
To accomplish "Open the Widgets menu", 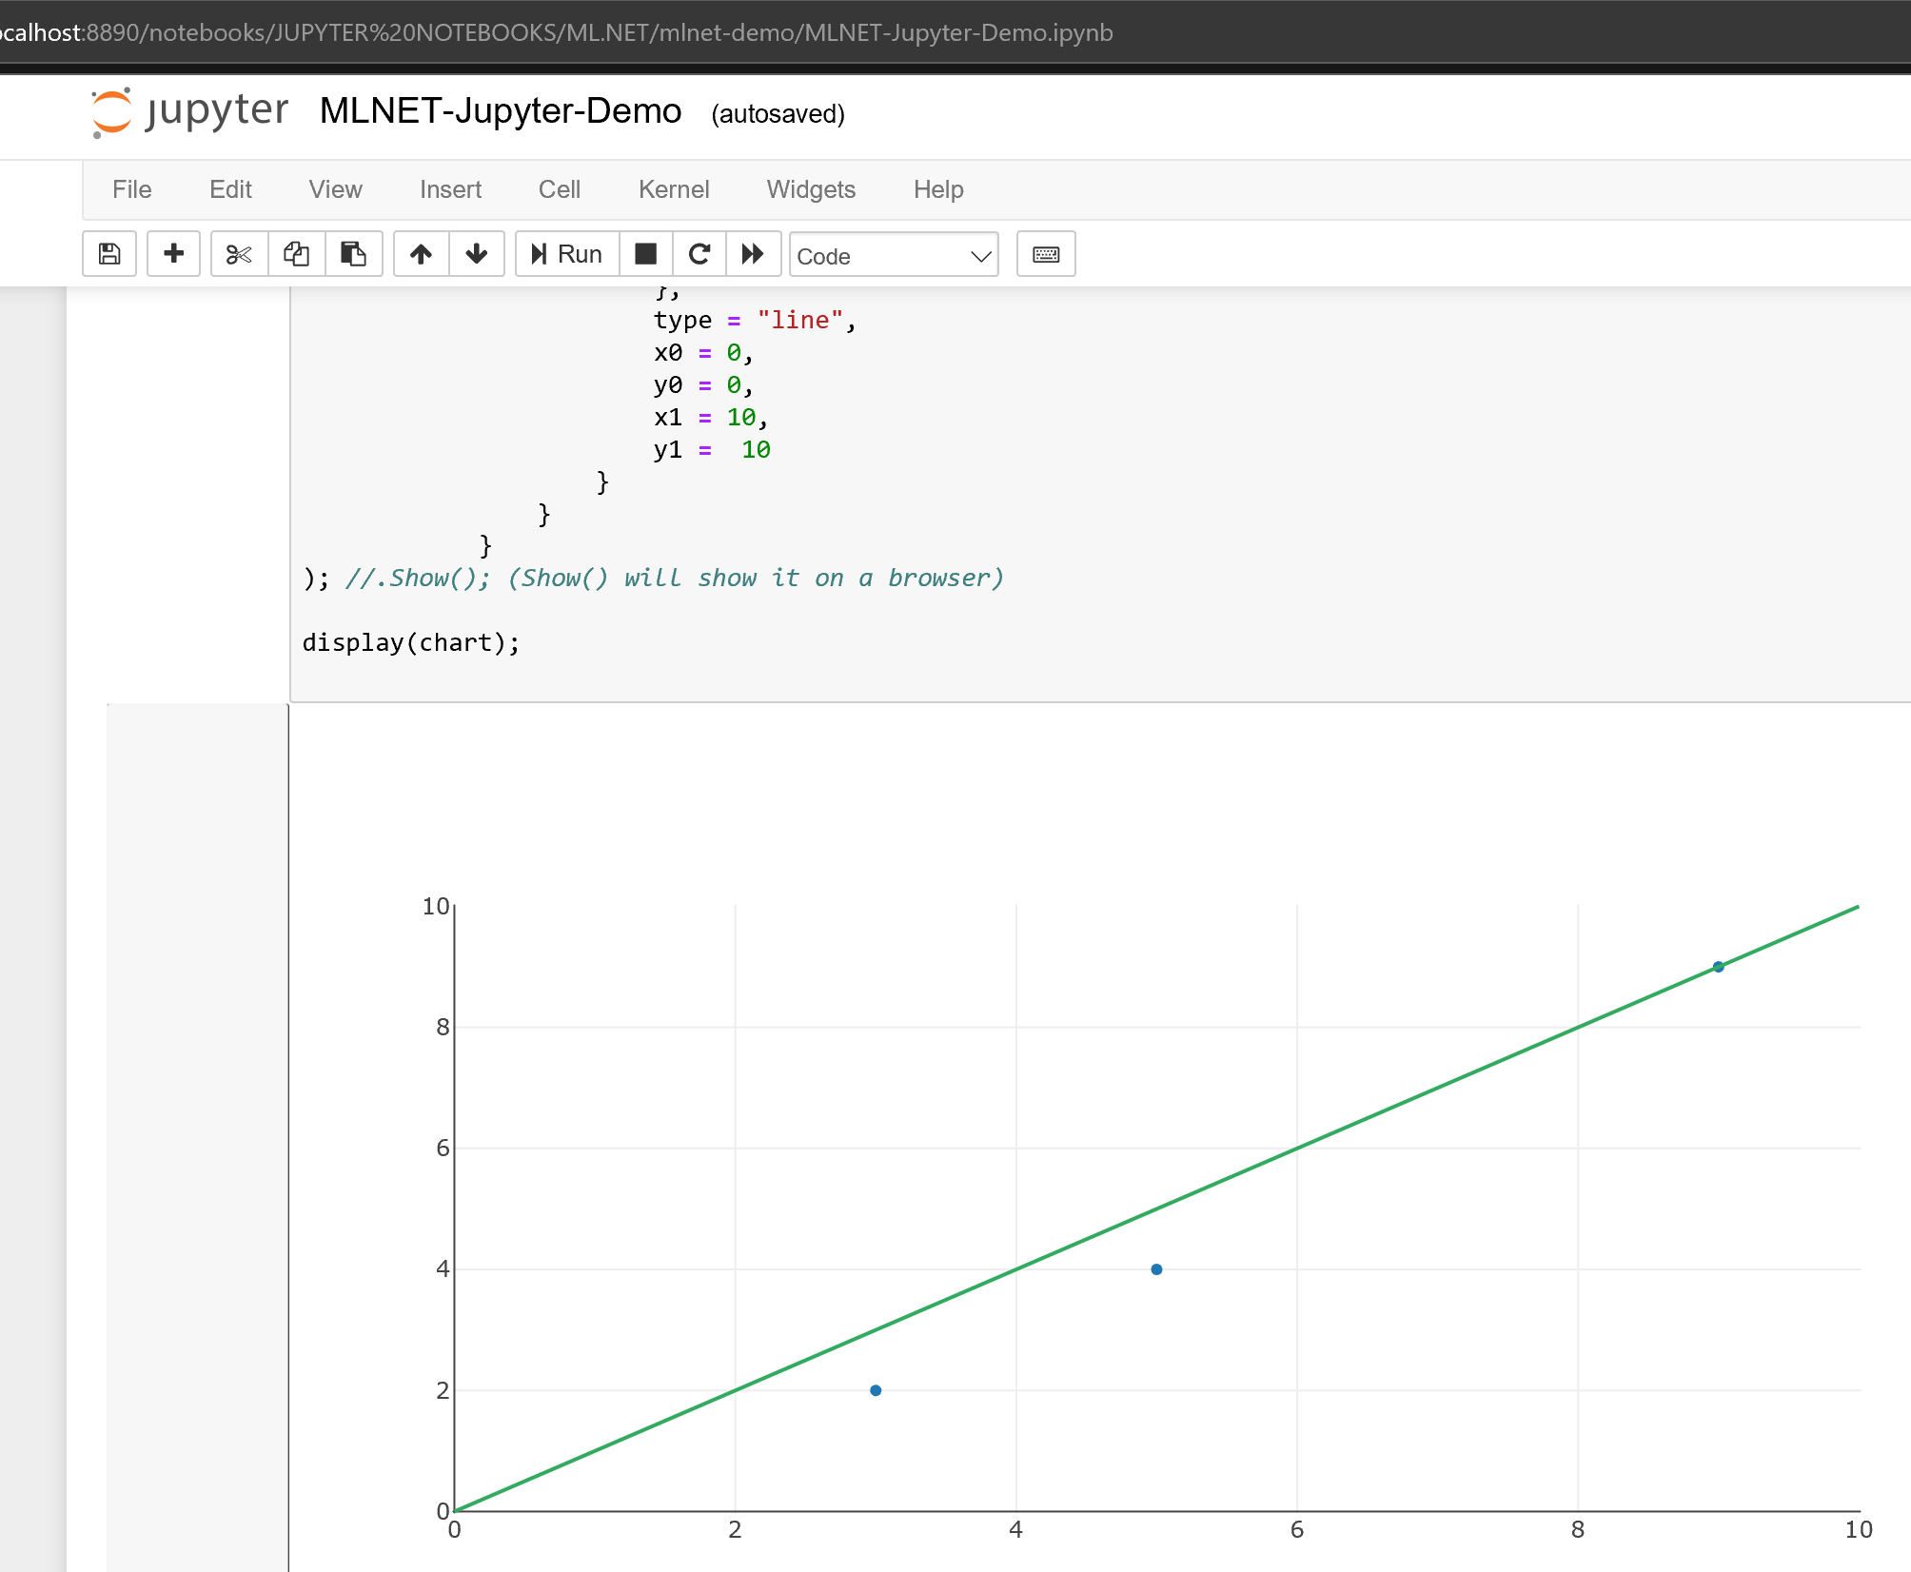I will [810, 189].
